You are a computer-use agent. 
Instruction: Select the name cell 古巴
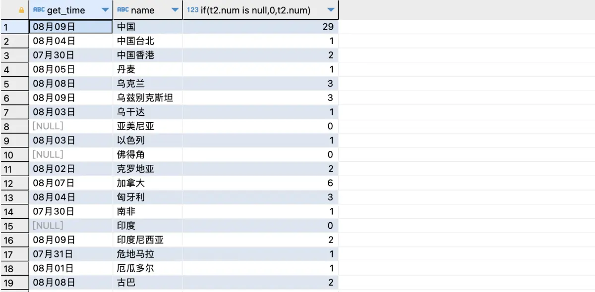pyautogui.click(x=148, y=283)
